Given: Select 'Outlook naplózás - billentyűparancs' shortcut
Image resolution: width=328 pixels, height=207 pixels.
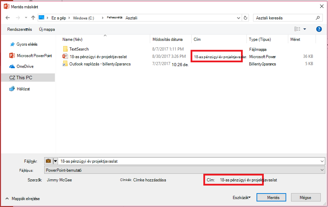Looking at the screenshot, I should click(100, 64).
